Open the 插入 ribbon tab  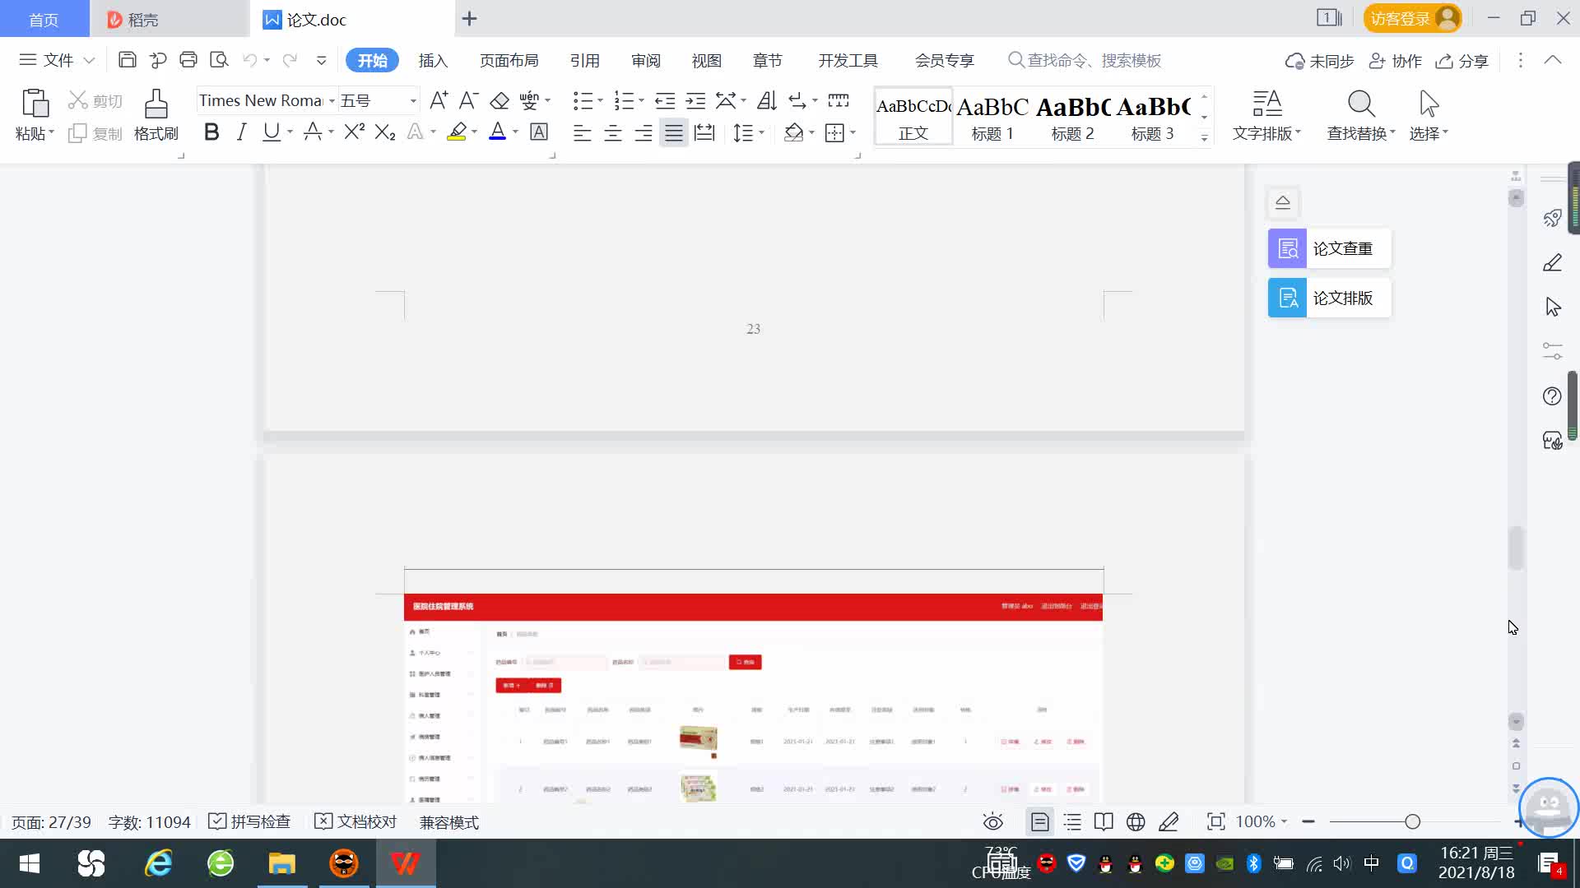coord(433,60)
